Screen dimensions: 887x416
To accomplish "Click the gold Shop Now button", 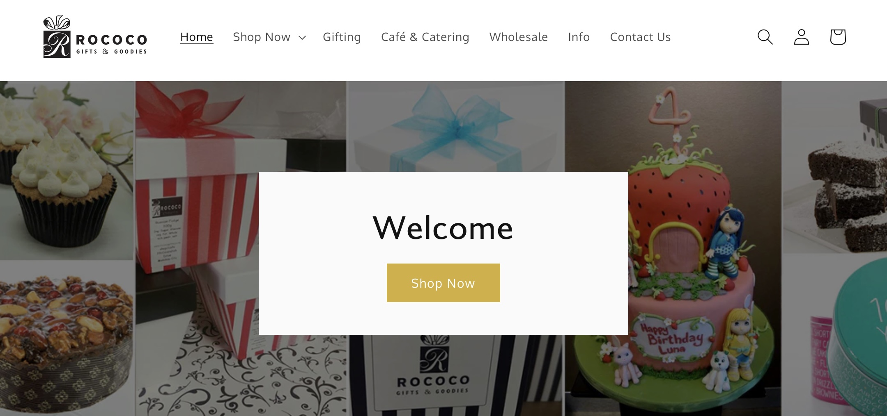I will [x=443, y=283].
